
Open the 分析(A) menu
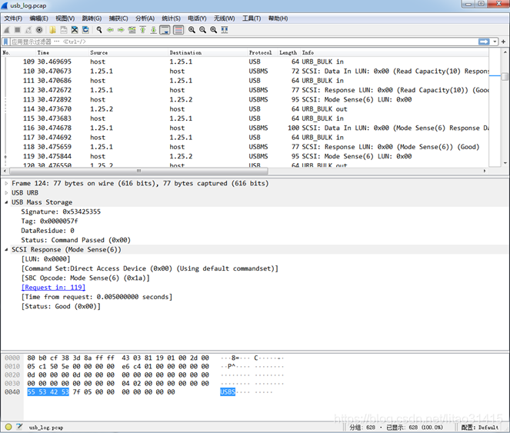click(145, 18)
